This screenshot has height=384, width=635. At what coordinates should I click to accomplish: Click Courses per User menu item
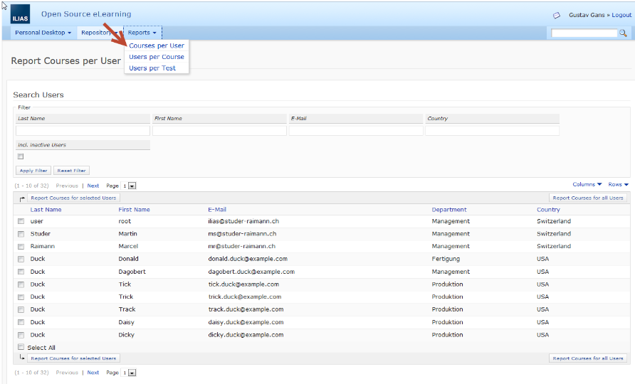pos(157,46)
